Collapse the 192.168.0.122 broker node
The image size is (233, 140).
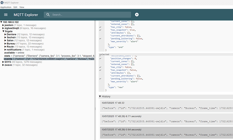1,22
